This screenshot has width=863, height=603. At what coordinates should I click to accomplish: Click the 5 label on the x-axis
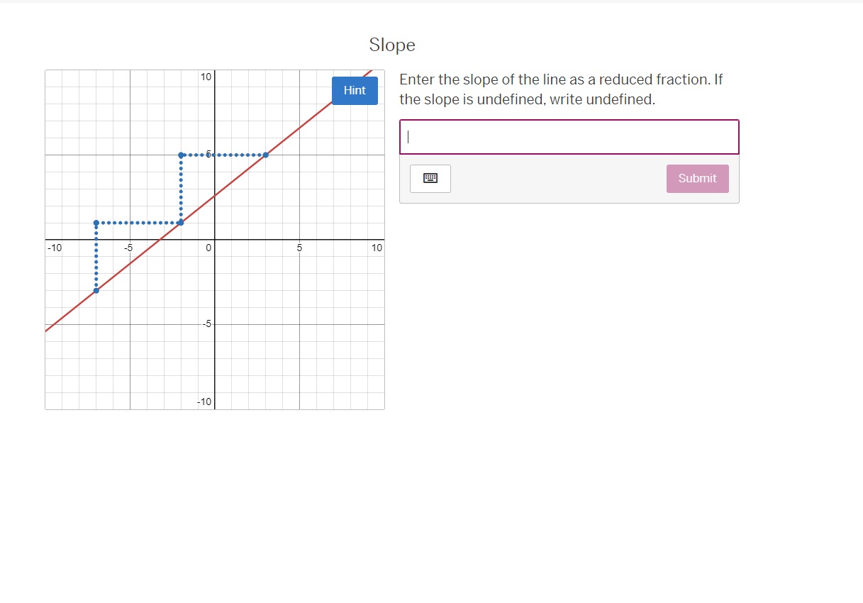pos(299,248)
